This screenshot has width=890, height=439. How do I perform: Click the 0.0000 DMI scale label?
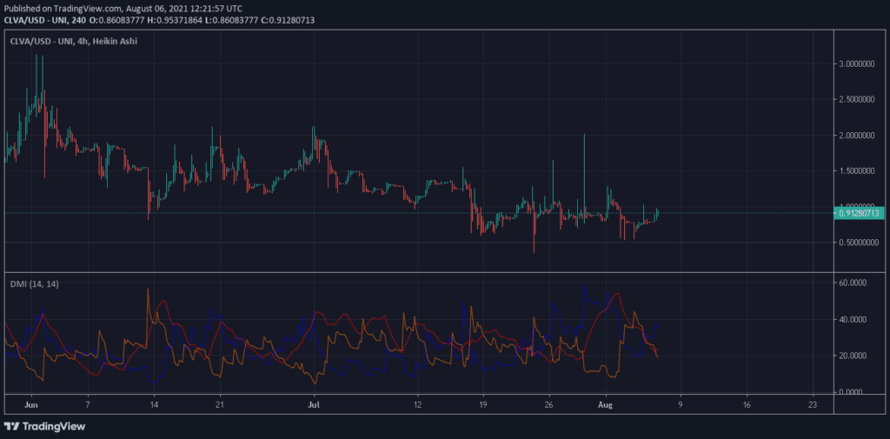[856, 392]
